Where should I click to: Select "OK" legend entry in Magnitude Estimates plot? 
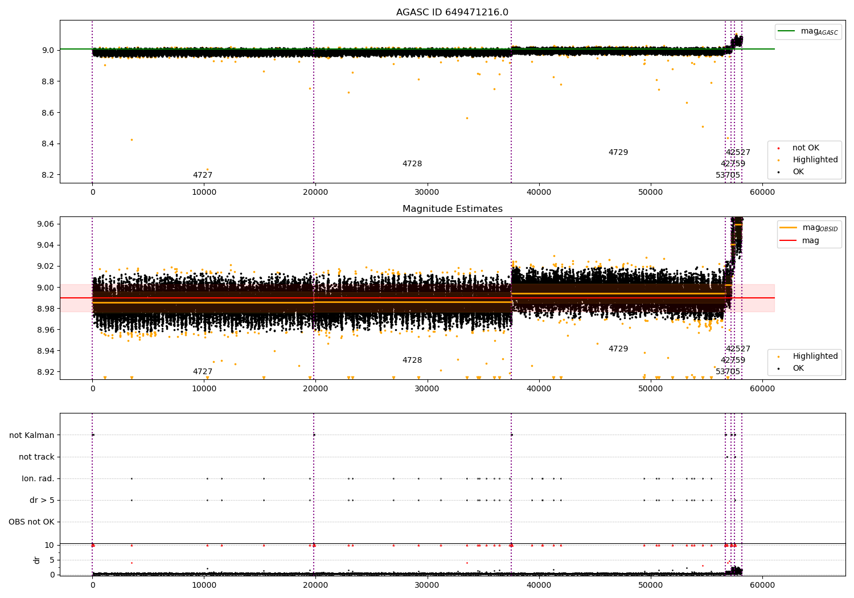click(x=798, y=368)
